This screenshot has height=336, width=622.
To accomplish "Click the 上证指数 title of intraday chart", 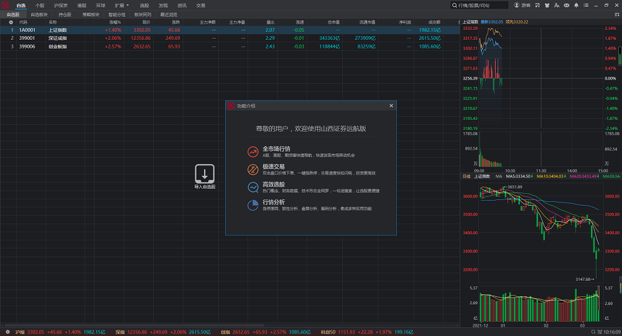I will tap(470, 22).
